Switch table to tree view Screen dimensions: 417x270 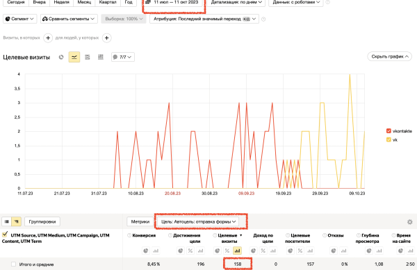click(x=17, y=221)
